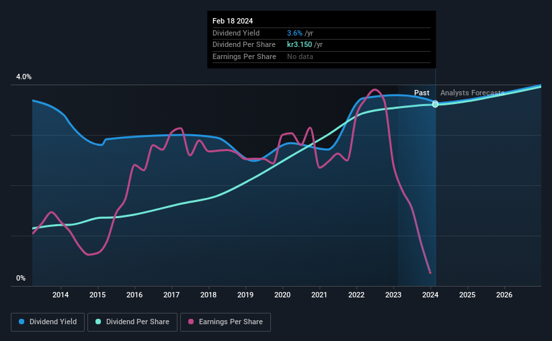Click the teal Dividend Per Share legend dot

(x=98, y=322)
